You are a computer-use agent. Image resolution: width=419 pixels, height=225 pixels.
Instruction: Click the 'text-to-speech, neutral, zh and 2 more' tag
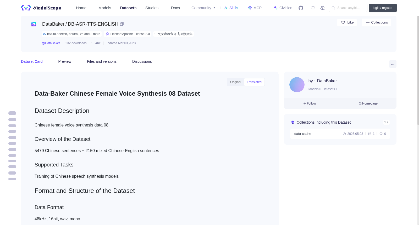click(71, 34)
